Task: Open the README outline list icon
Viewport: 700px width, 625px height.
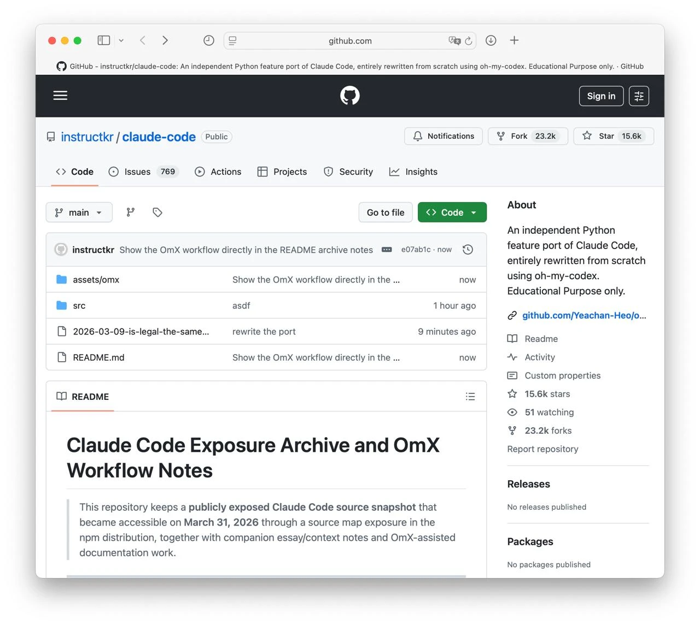Action: pos(470,397)
